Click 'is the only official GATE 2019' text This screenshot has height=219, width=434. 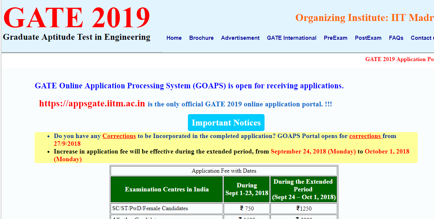tap(194, 105)
